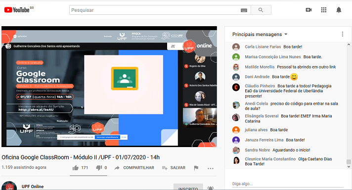Click the magnifier search button
352x190 pixels.
coord(261,10)
